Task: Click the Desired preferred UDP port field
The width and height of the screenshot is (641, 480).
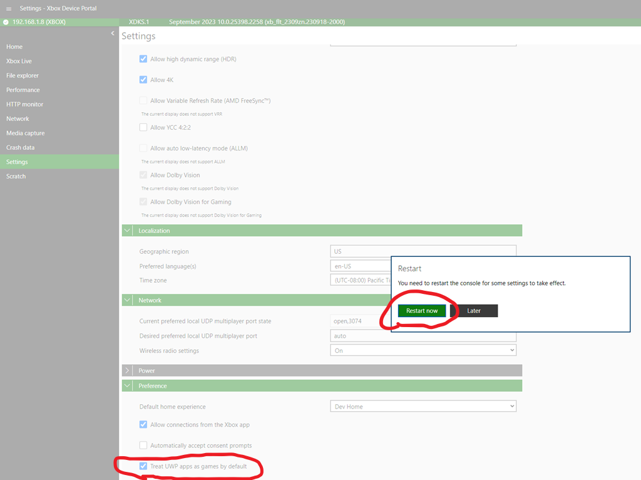Action: tap(423, 336)
